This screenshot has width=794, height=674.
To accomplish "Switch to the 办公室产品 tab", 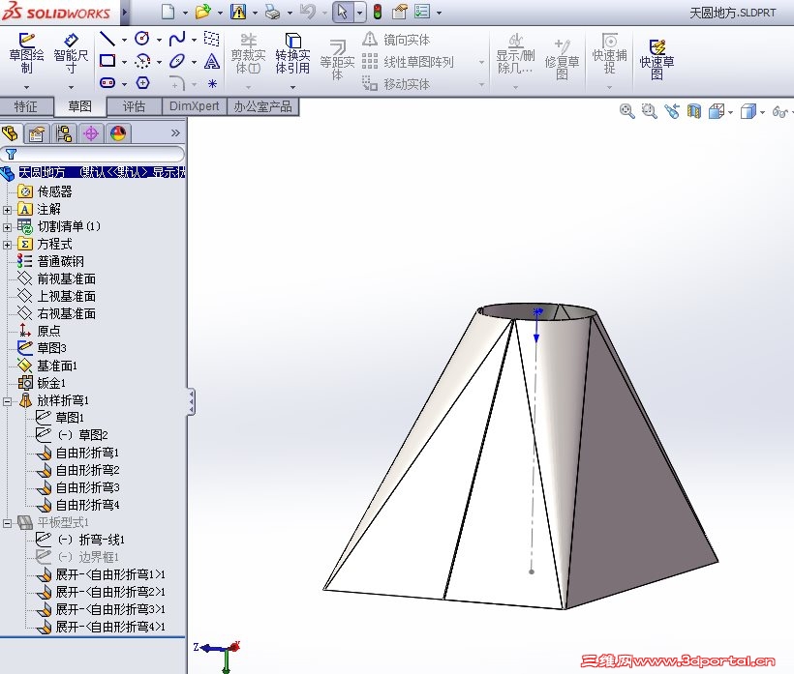I will (262, 106).
